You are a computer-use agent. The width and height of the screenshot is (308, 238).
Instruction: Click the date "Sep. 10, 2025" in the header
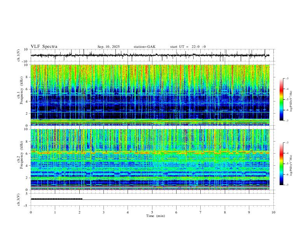(108, 47)
